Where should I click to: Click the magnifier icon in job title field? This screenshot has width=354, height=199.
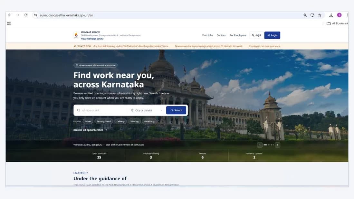click(x=78, y=110)
